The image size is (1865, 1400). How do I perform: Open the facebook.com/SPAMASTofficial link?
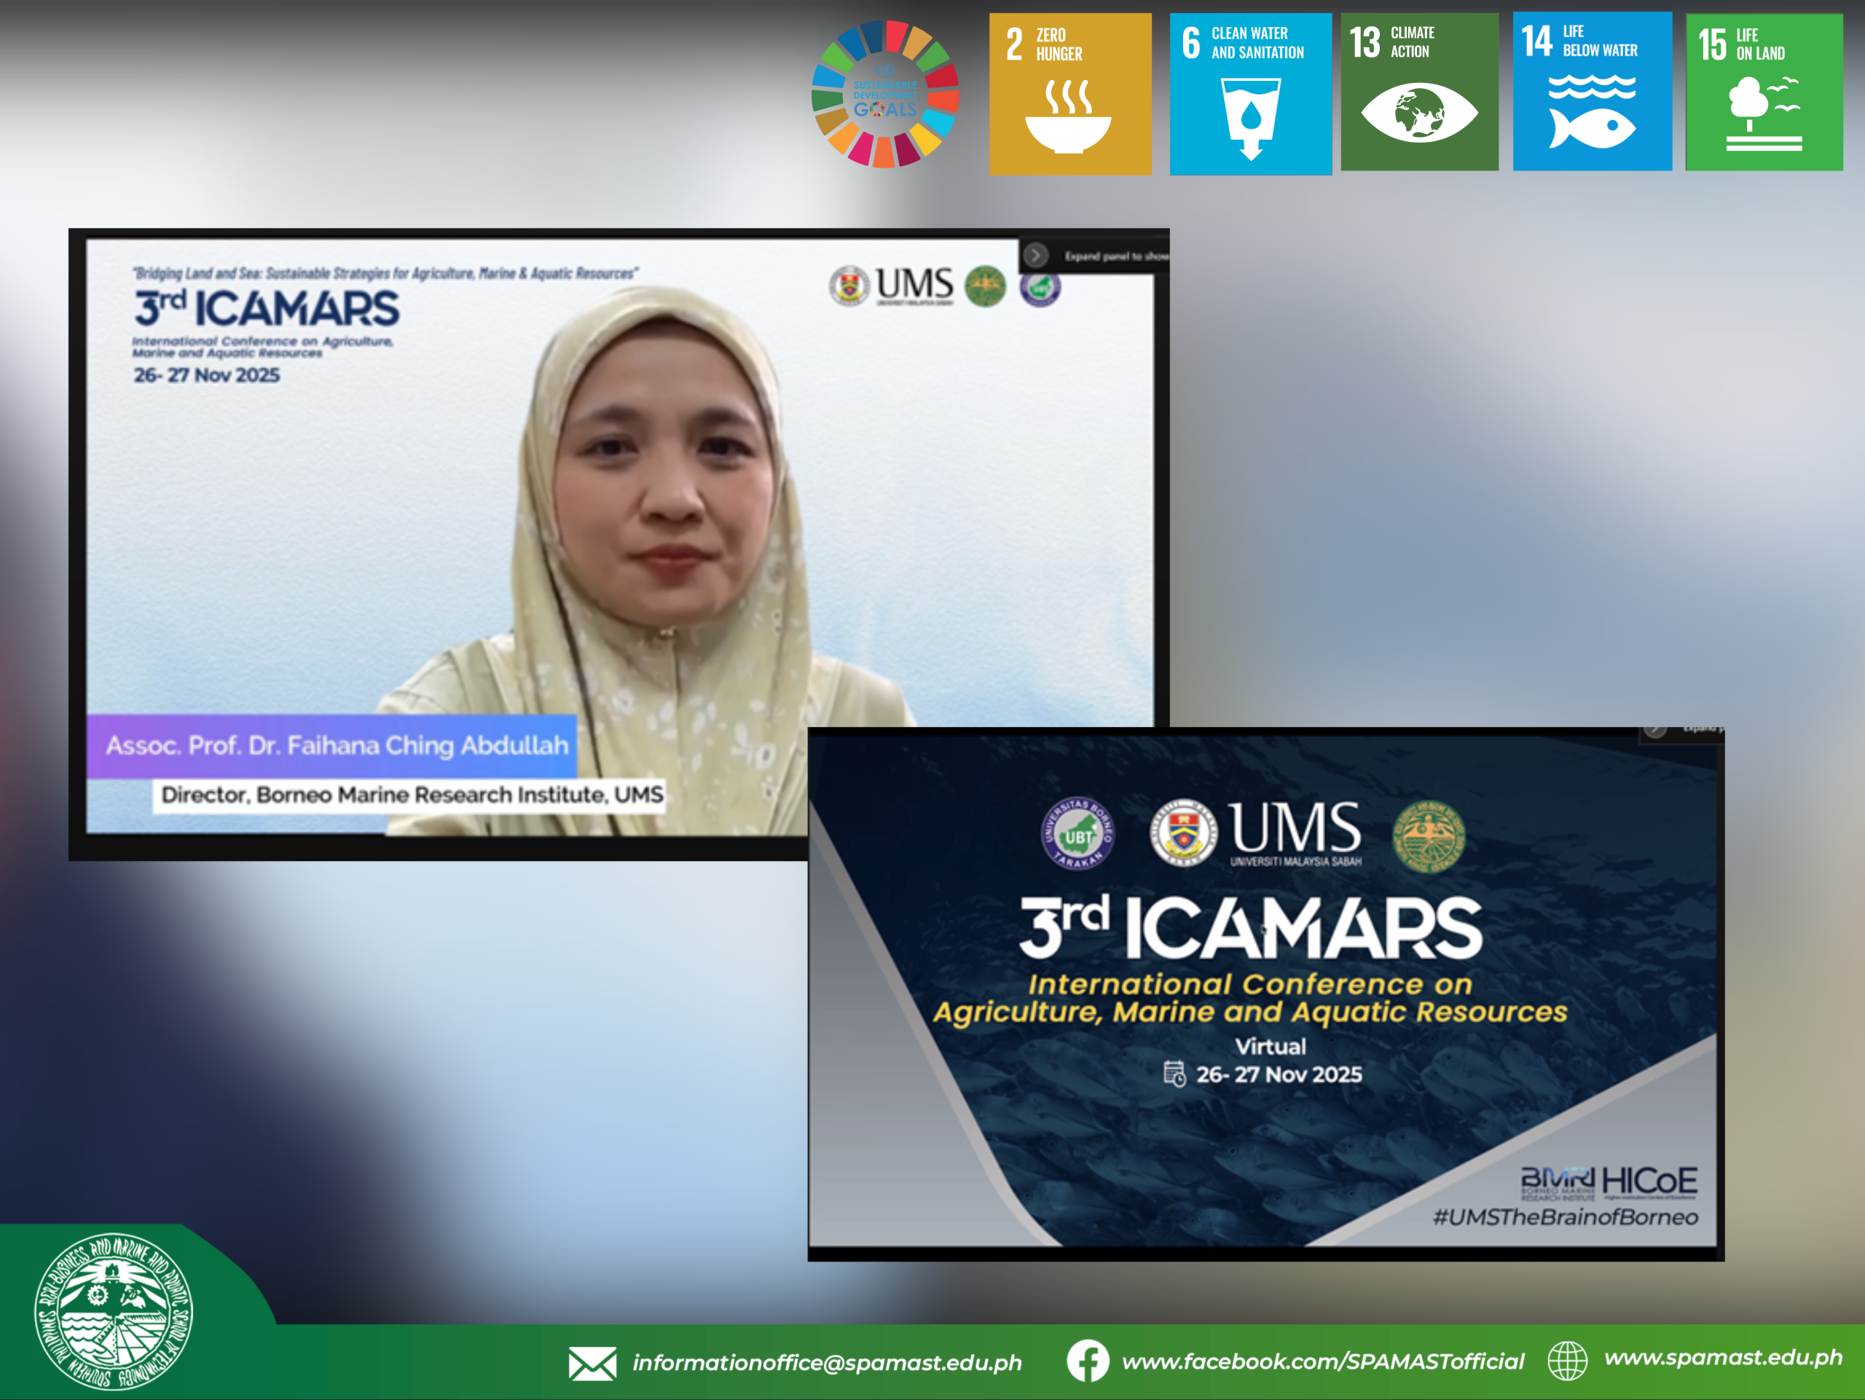1322,1361
